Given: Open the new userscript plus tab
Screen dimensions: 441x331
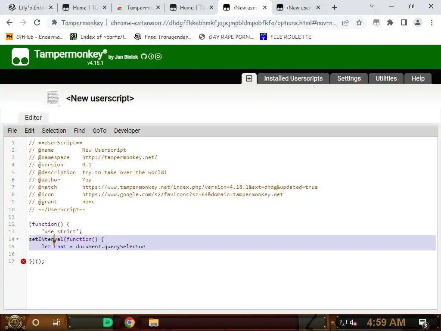Looking at the screenshot, I should (249, 78).
